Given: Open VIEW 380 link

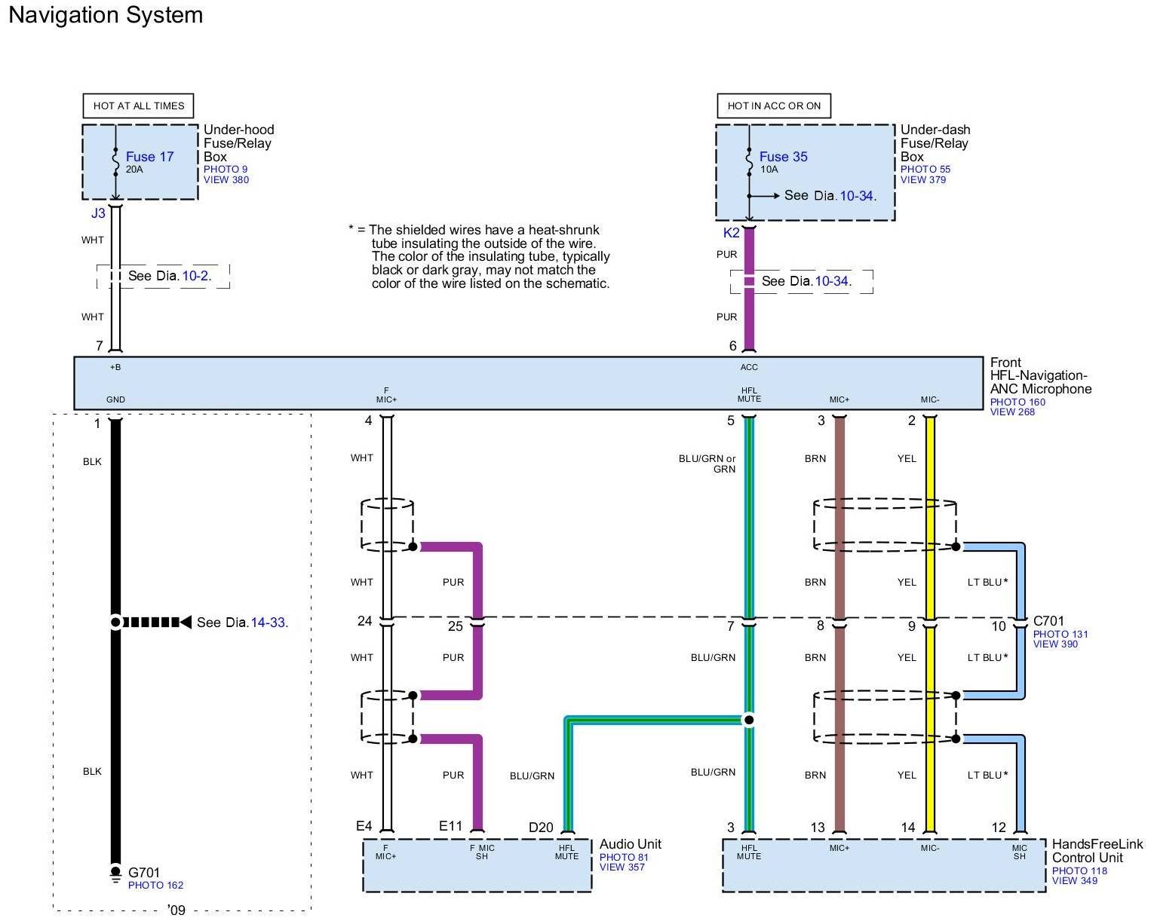Looking at the screenshot, I should pos(226,180).
